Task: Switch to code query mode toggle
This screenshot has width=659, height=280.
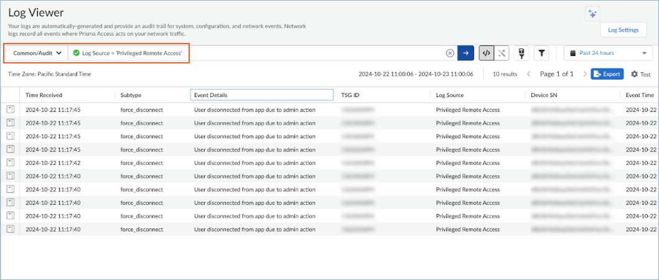Action: tap(487, 54)
